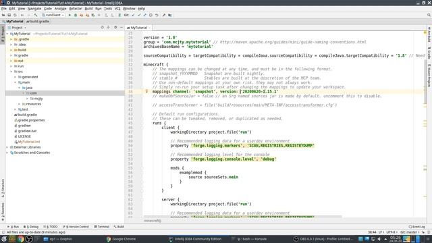Open the KDE application launcher

click(4, 239)
